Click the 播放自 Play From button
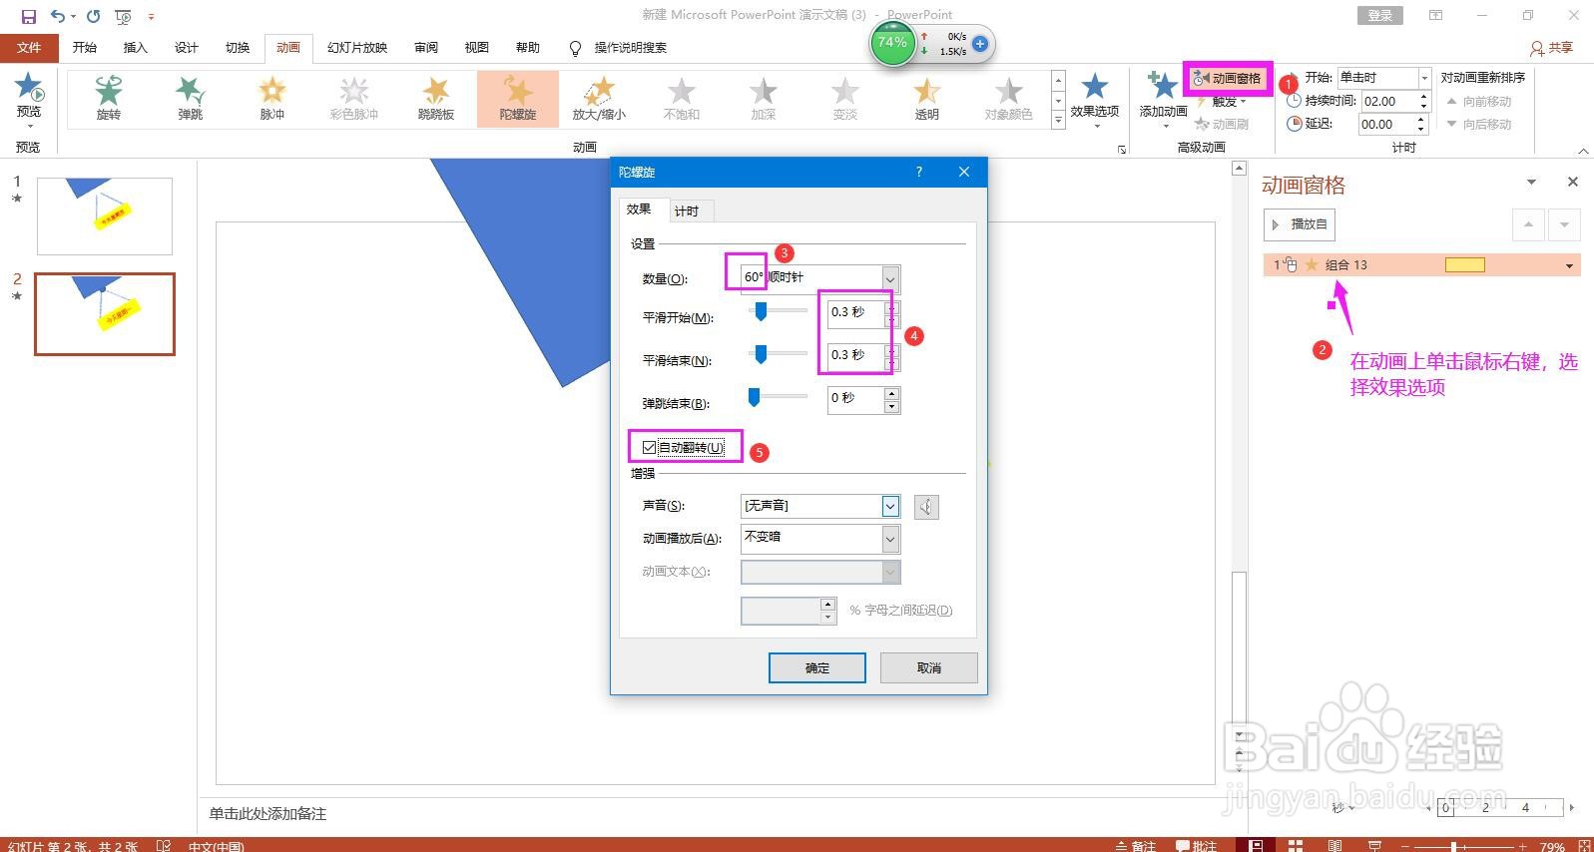The height and width of the screenshot is (852, 1594). tap(1300, 224)
